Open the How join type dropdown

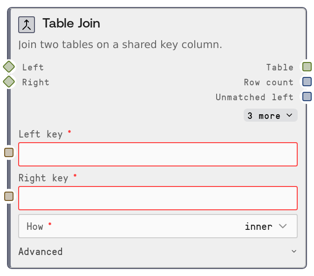click(x=157, y=226)
